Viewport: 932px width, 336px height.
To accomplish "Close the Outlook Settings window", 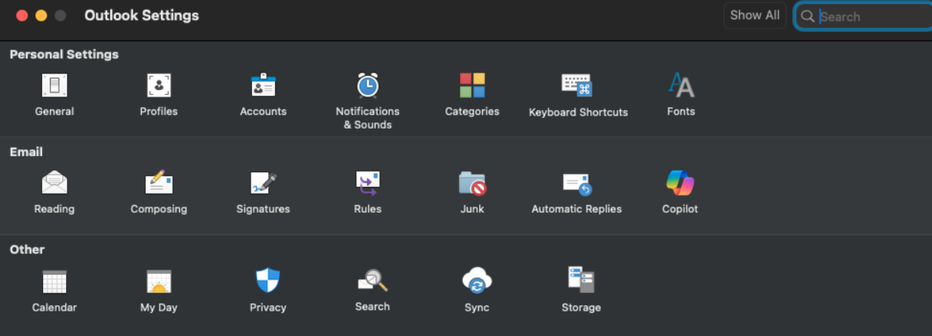I will pos(21,15).
